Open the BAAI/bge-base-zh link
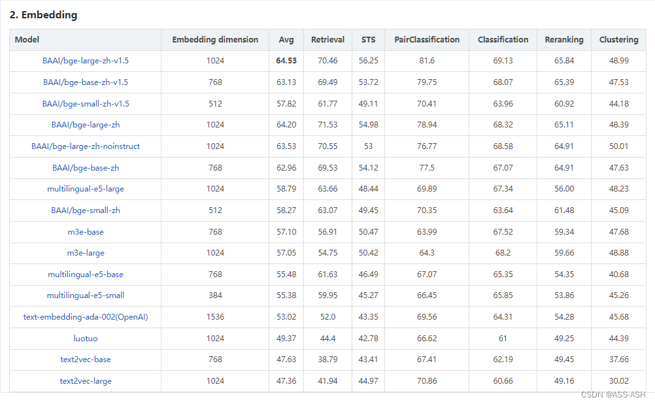655x404 pixels. 85,167
